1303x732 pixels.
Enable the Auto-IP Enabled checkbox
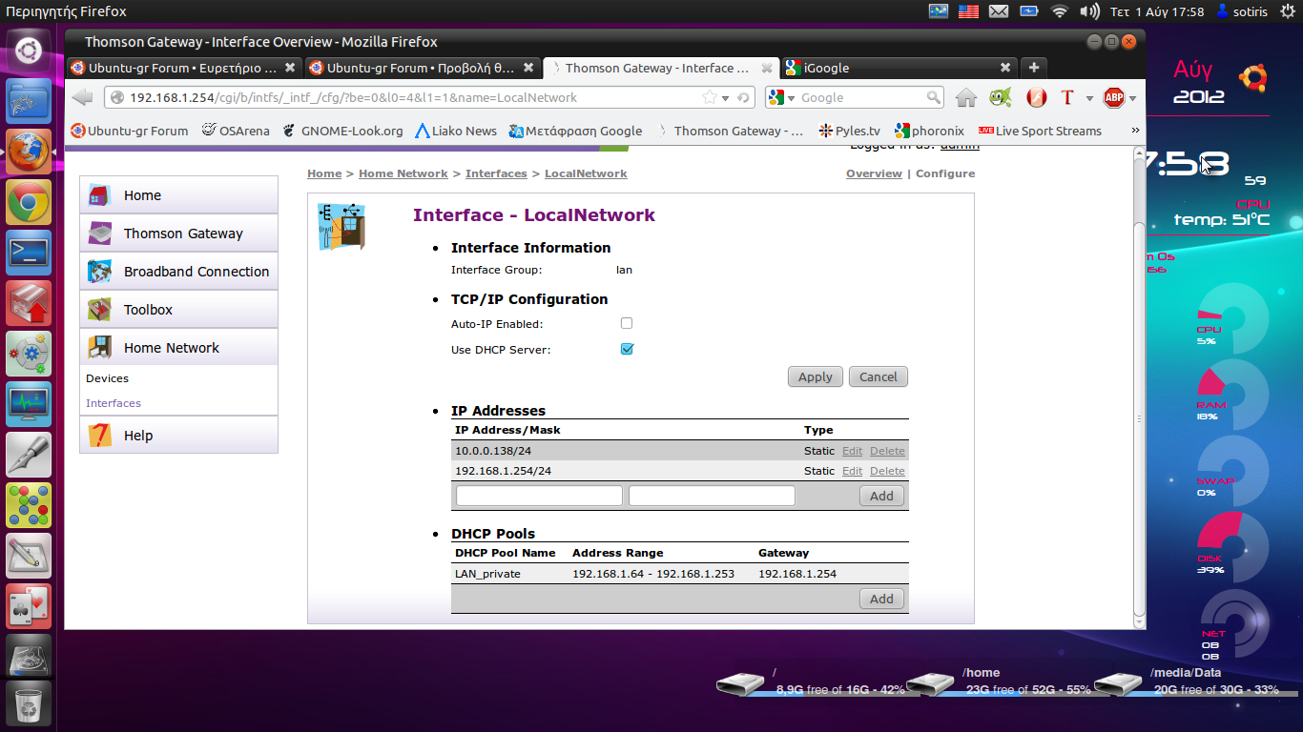(x=627, y=323)
